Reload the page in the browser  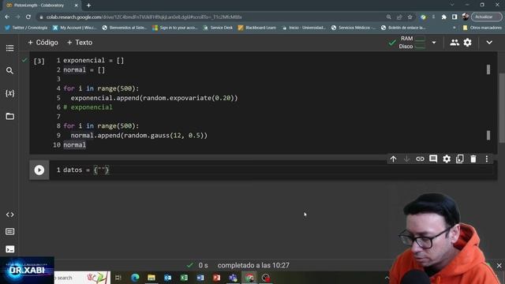[28, 17]
